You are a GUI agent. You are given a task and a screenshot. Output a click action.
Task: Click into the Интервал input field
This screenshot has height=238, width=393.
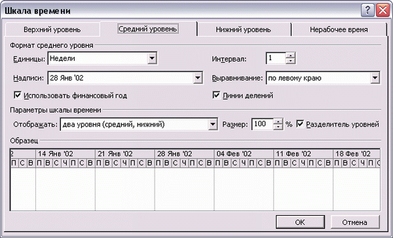pos(276,58)
